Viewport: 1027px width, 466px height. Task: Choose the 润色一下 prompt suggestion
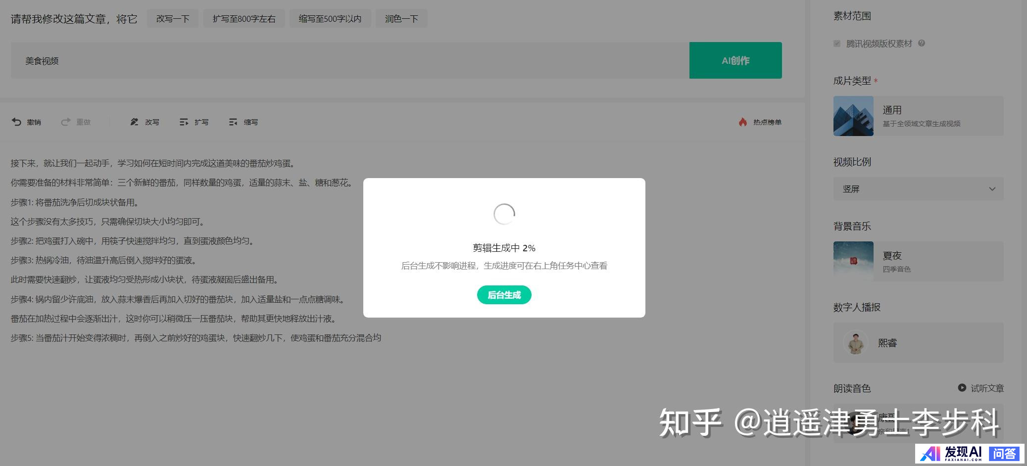(401, 19)
